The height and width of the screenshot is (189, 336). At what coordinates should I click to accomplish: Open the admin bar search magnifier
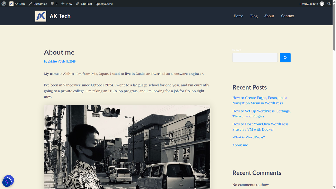pyautogui.click(x=329, y=4)
